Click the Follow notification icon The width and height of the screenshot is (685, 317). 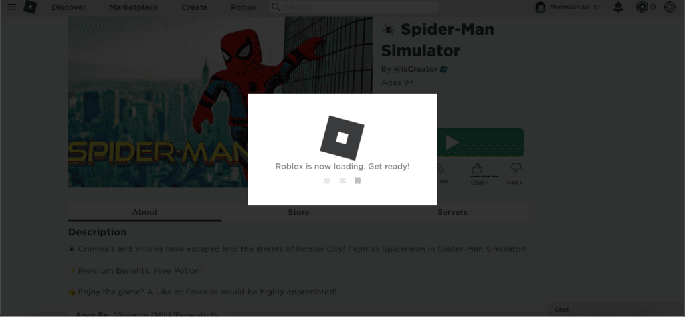pos(442,169)
